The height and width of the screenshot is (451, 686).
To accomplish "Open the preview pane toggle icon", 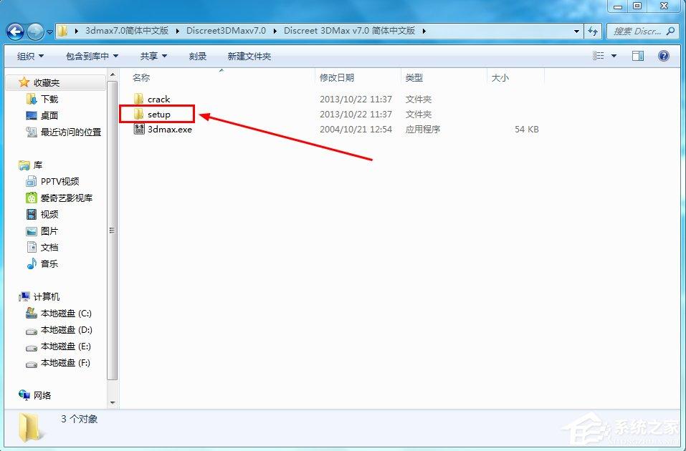I will pyautogui.click(x=637, y=55).
